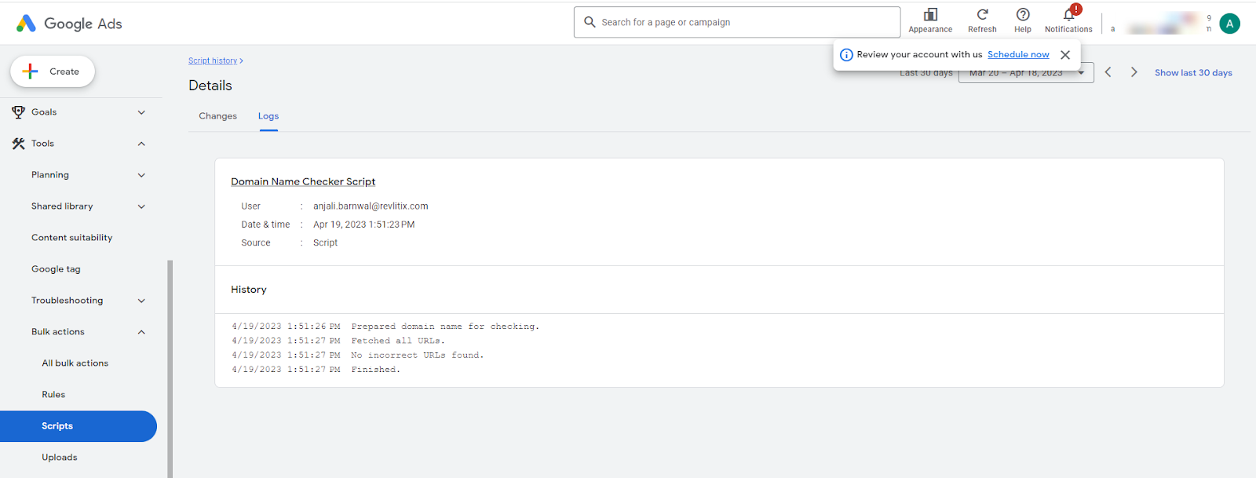Select Scripts in the sidebar
Screen dimensions: 1256x478
click(x=78, y=426)
